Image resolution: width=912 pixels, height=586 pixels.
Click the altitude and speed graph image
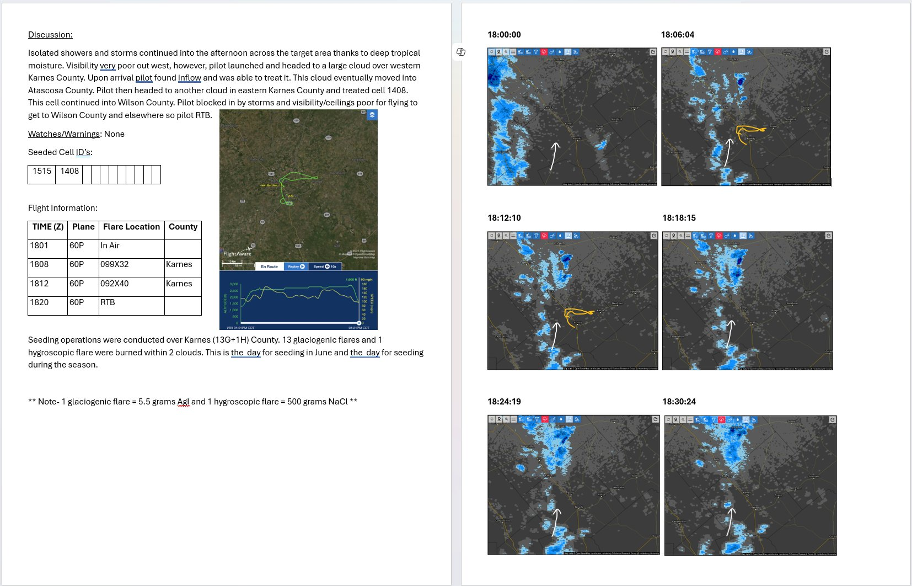(x=298, y=300)
